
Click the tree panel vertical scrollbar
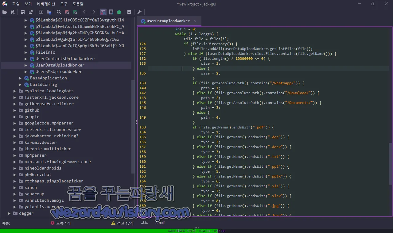[x=133, y=127]
